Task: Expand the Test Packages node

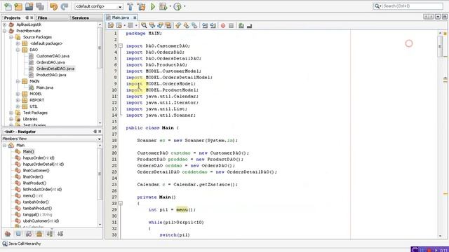Action: pyautogui.click(x=11, y=113)
